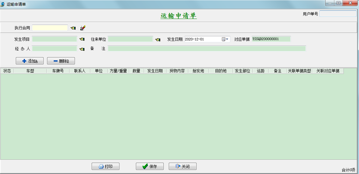Viewport: 359px width, 174px height.
Task: Click the 关联单据类型 column header
Action: pyautogui.click(x=299, y=71)
